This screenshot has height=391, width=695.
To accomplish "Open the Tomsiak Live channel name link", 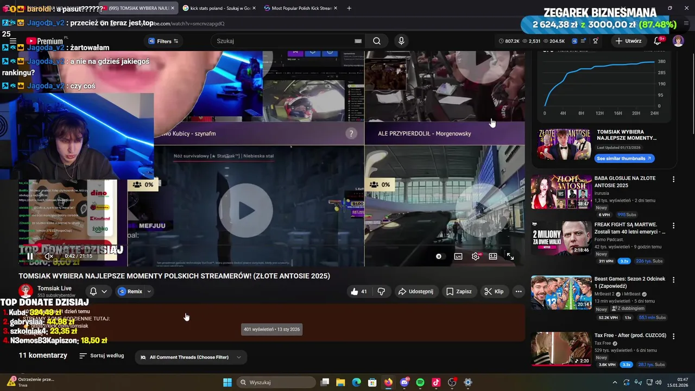I will [54, 288].
